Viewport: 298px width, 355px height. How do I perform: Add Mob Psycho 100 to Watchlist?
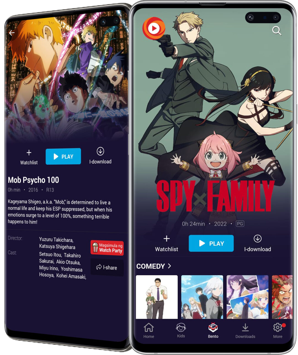pyautogui.click(x=29, y=157)
